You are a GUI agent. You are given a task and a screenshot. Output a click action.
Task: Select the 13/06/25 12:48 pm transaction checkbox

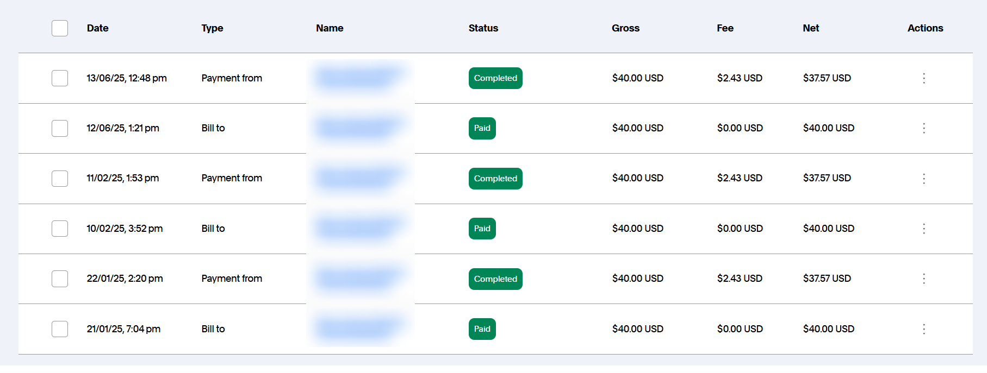point(60,78)
